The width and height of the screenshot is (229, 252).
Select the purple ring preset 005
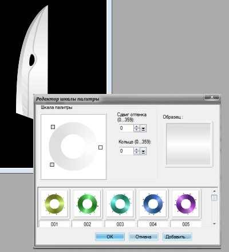point(185,203)
